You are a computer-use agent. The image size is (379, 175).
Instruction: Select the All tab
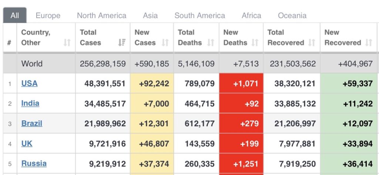[x=15, y=16]
